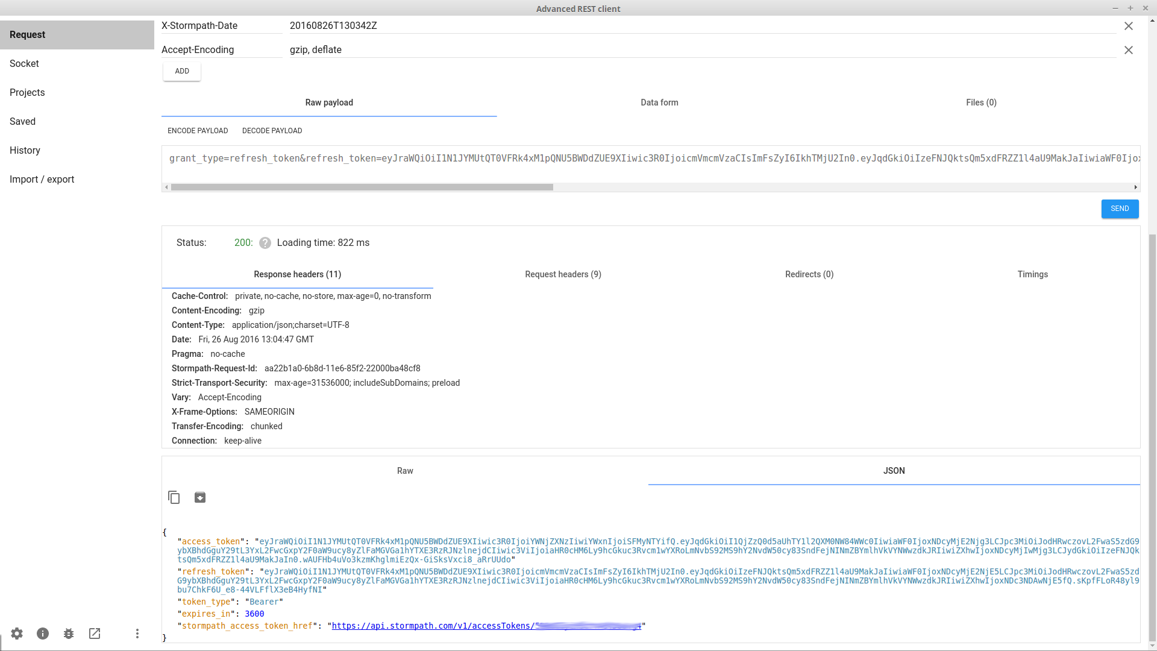Switch response view to JSON tab
The width and height of the screenshot is (1157, 651).
coord(894,471)
